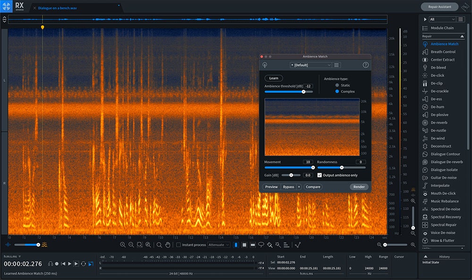Click the Render button

pos(359,187)
